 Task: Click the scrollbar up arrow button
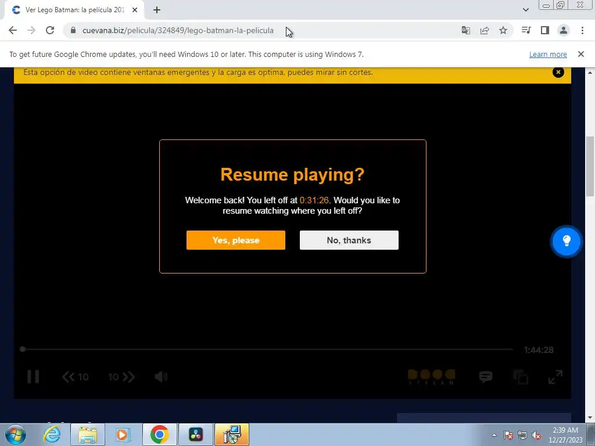[x=590, y=72]
